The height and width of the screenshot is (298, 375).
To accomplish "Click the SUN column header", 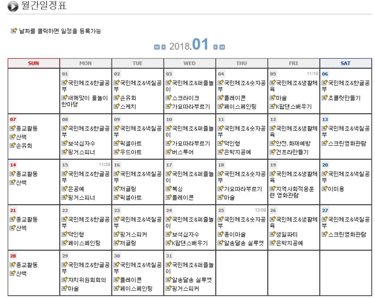I will point(34,63).
